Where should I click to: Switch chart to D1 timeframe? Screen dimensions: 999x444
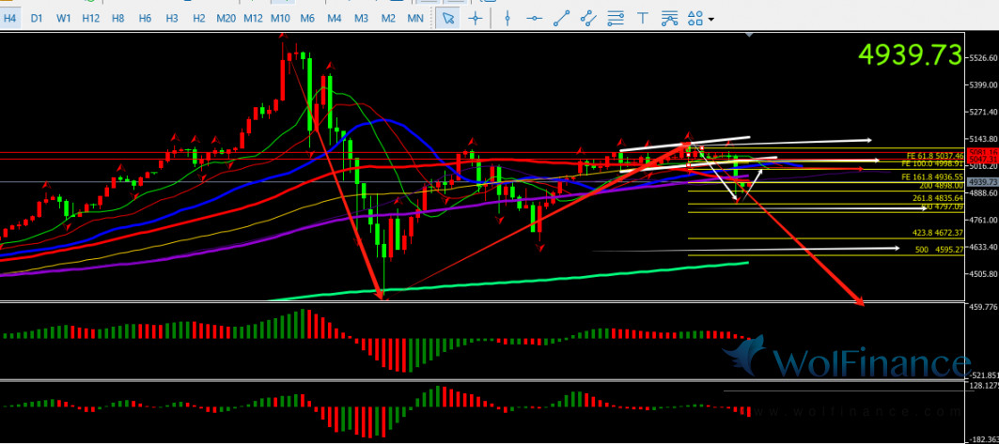coord(37,18)
